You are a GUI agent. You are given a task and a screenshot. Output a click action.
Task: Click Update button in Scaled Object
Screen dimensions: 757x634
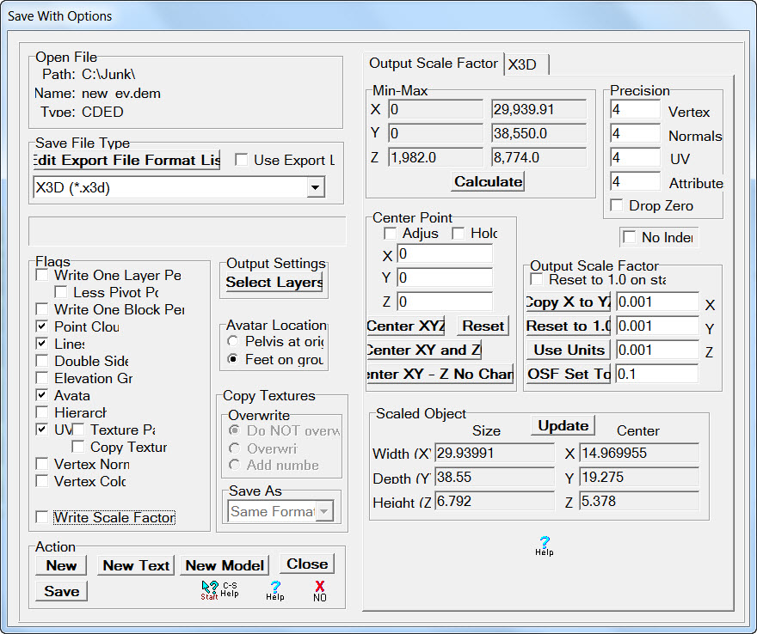pyautogui.click(x=563, y=426)
